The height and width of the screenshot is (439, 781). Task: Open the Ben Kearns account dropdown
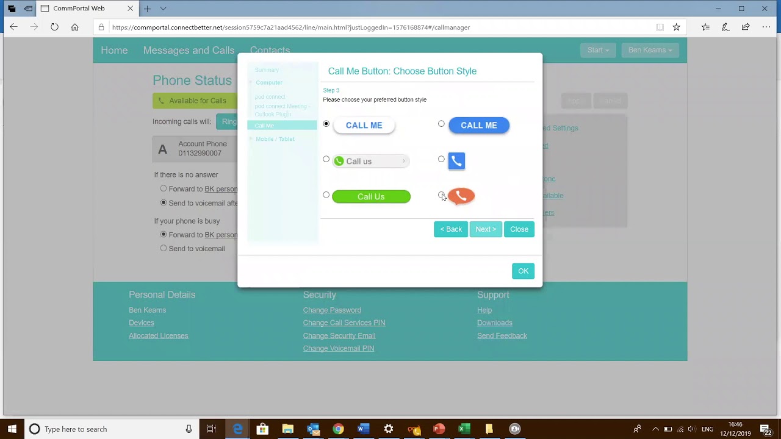pos(650,50)
